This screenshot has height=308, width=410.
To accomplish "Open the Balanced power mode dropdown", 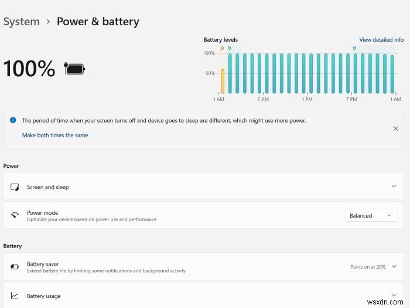I will point(370,215).
